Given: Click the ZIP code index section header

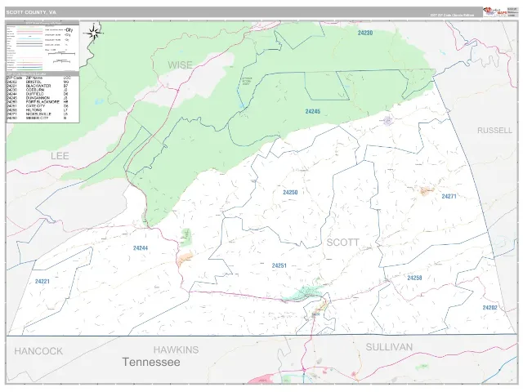Looking at the screenshot, I should 42,73.
